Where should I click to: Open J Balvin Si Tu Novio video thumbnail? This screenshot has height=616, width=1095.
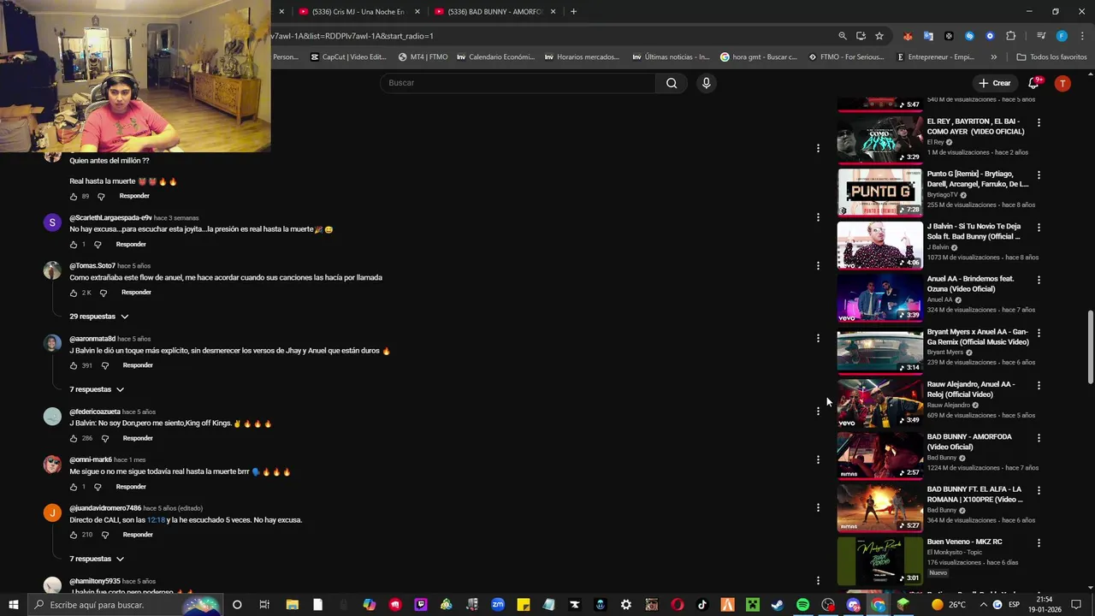click(879, 245)
